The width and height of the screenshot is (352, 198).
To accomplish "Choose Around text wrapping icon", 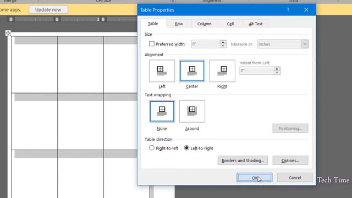I will point(192,111).
